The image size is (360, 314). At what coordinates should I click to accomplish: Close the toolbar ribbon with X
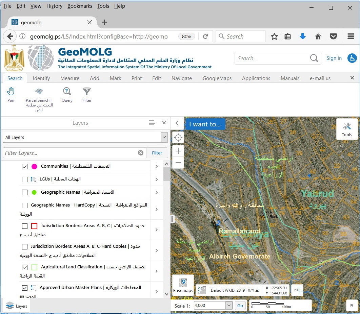352,78
